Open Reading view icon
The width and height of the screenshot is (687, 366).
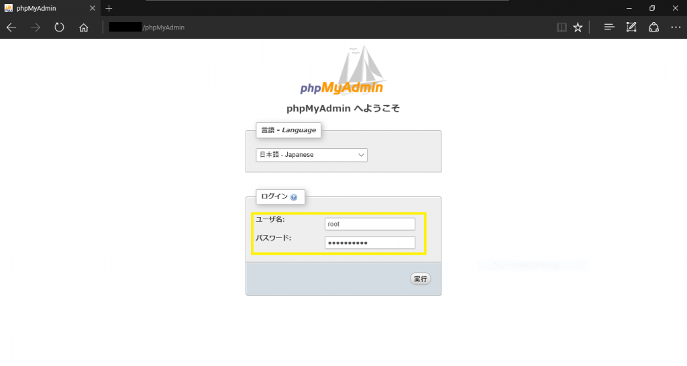point(562,27)
